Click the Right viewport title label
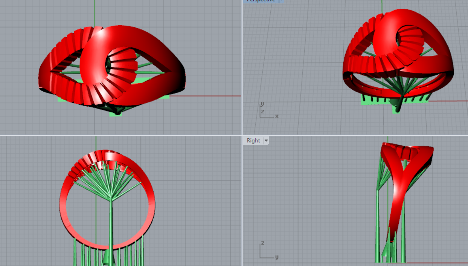 pyautogui.click(x=253, y=141)
